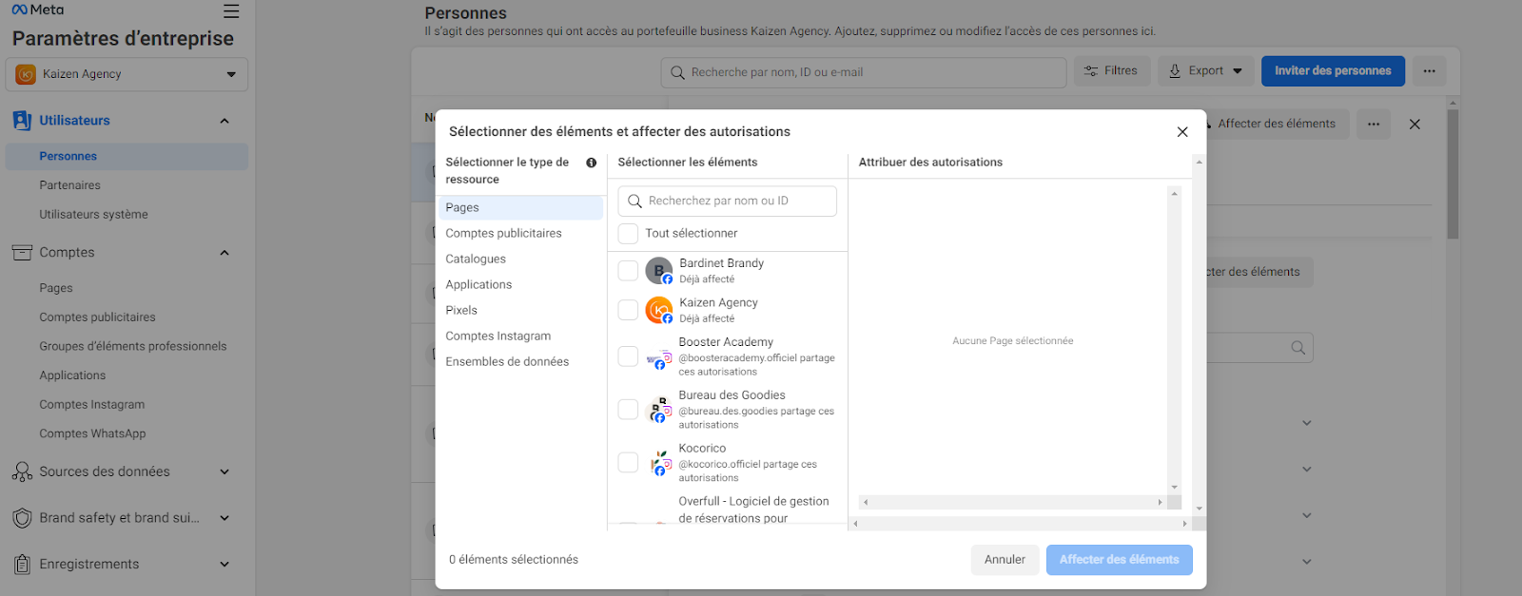Click Annuler to cancel the dialog

[x=1005, y=560]
